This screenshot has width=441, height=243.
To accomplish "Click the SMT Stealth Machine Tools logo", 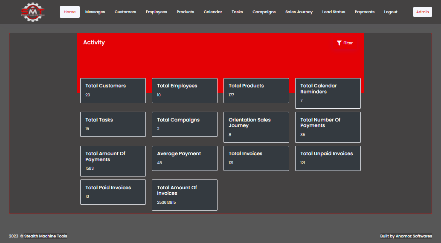I will 33,12.
